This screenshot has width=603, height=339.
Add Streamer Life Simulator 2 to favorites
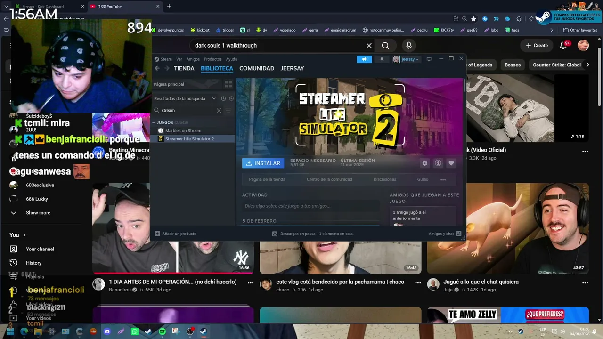pyautogui.click(x=451, y=163)
